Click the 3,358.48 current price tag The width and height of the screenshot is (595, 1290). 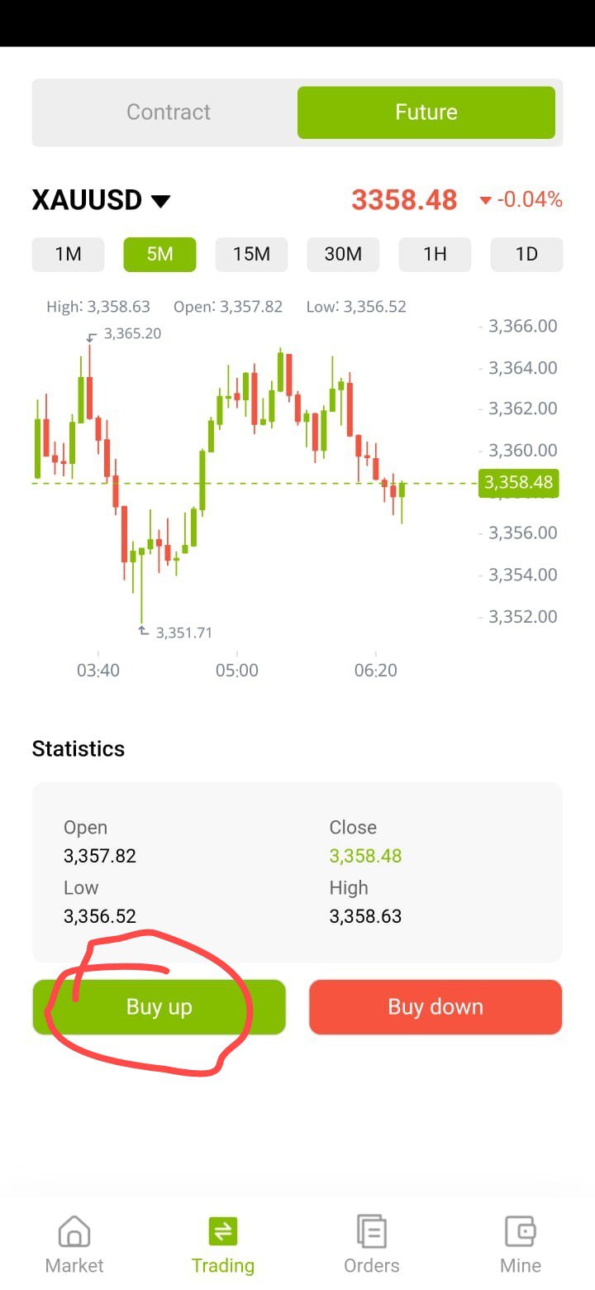pyautogui.click(x=519, y=483)
